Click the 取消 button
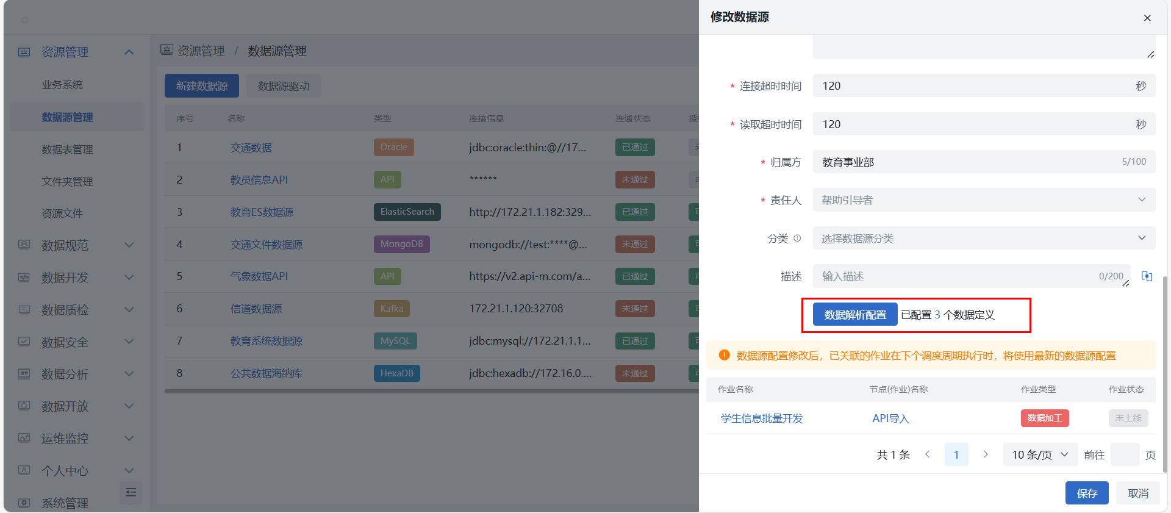The width and height of the screenshot is (1171, 513). [1138, 493]
